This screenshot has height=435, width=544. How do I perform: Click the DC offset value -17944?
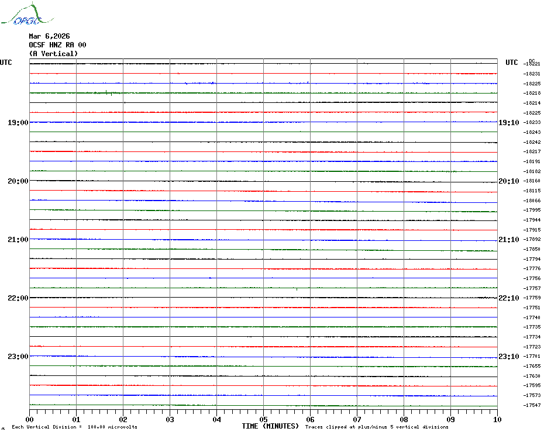532,220
